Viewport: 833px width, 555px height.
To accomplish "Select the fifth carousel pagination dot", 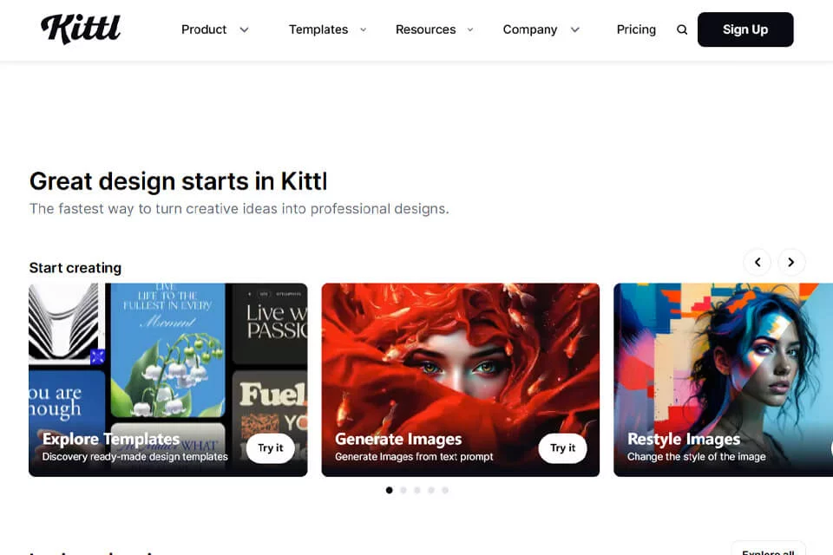I will point(444,490).
